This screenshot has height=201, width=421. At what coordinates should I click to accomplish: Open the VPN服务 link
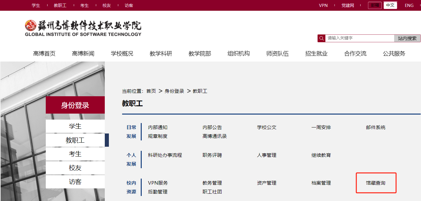[x=158, y=183]
